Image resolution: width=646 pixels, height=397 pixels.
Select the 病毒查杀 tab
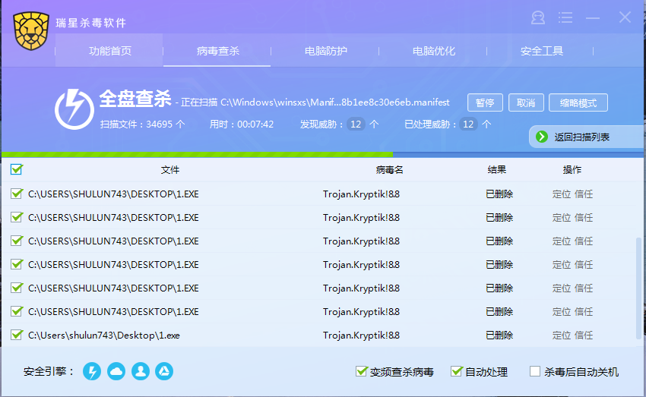pyautogui.click(x=217, y=51)
